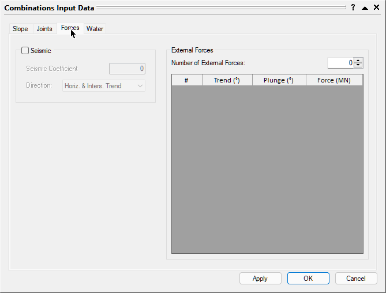Click the Plunge (°) column header
The image size is (386, 293).
tap(279, 80)
